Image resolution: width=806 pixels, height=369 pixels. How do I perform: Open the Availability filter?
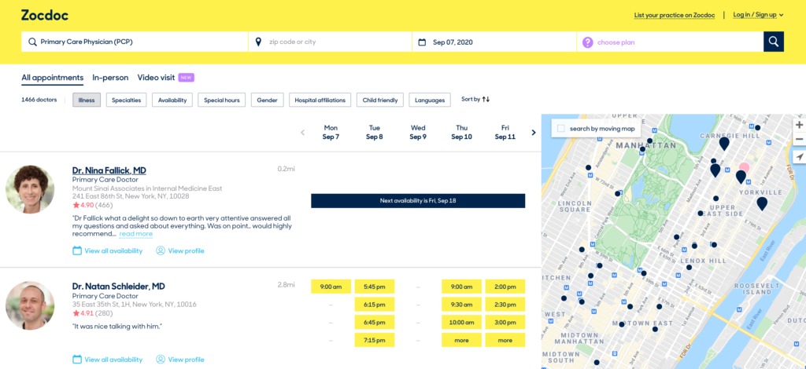tap(172, 100)
